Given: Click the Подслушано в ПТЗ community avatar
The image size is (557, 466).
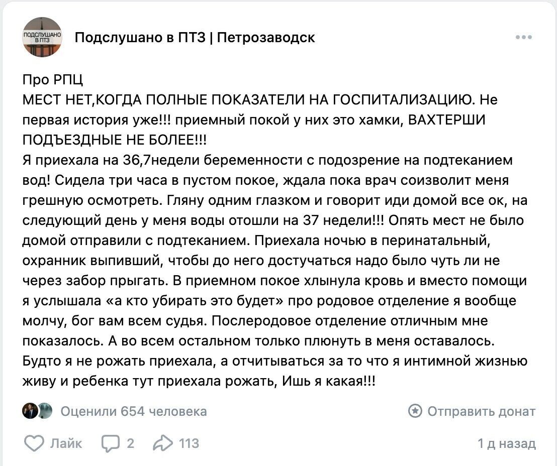Looking at the screenshot, I should pyautogui.click(x=43, y=37).
